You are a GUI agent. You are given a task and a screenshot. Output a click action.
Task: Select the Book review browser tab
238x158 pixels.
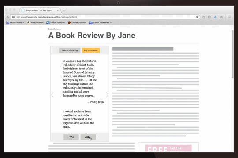click(x=40, y=11)
